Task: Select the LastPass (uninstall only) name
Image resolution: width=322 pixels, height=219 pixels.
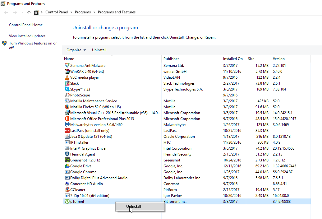Action: point(90,131)
